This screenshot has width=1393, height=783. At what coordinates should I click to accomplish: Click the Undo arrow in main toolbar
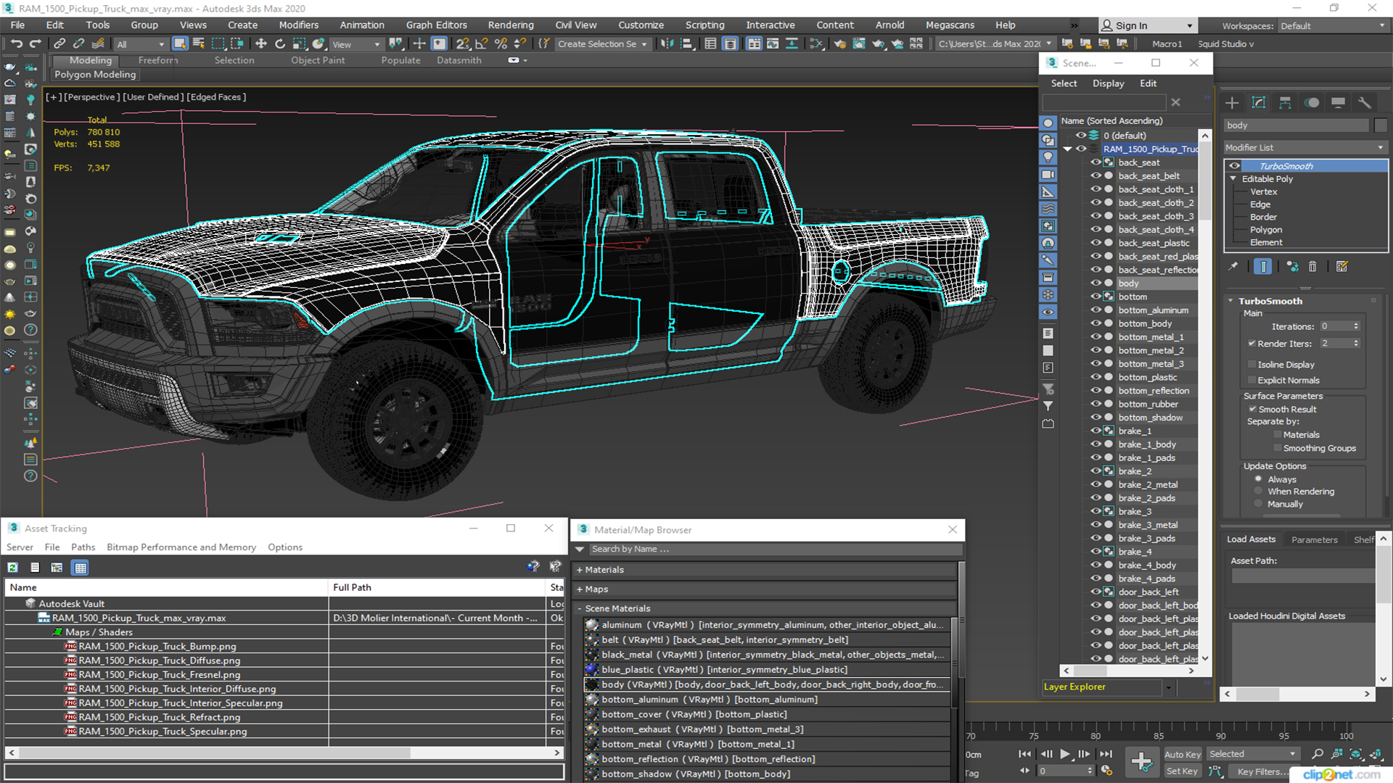click(x=16, y=43)
